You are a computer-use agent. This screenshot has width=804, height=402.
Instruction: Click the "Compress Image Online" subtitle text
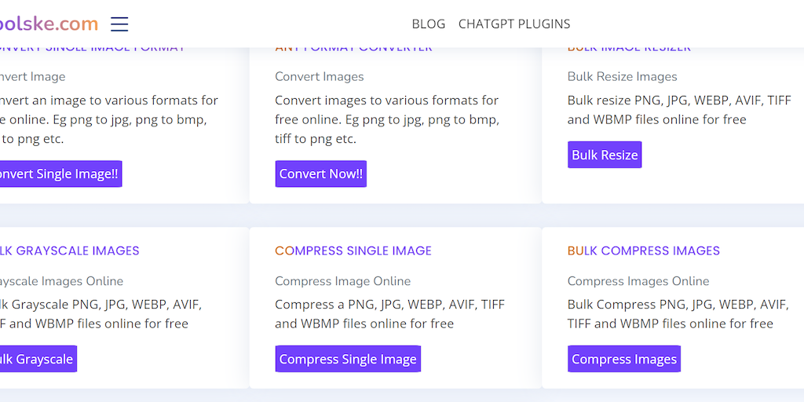(x=342, y=281)
